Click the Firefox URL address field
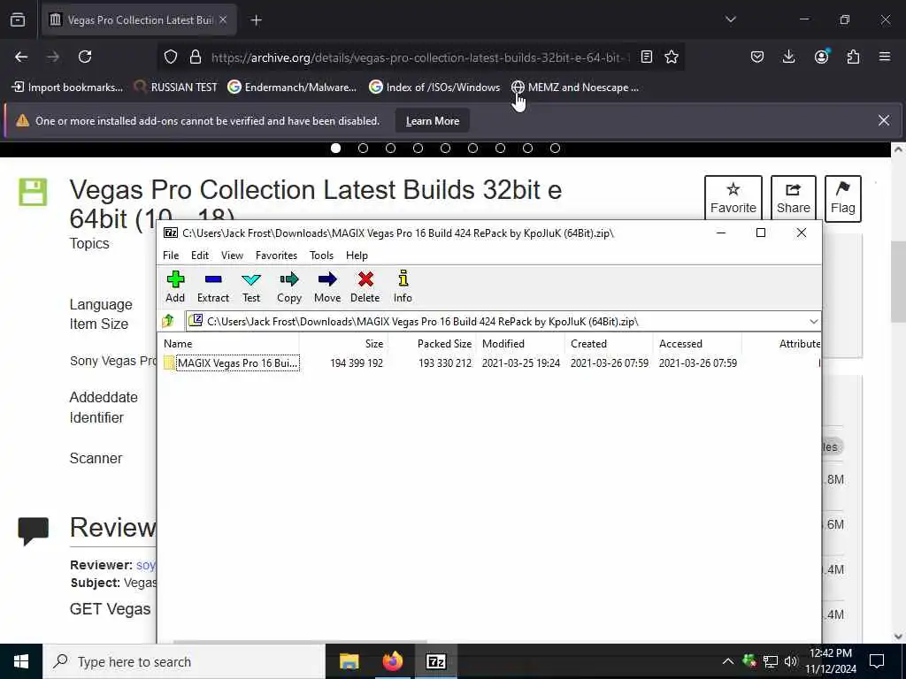 420,57
